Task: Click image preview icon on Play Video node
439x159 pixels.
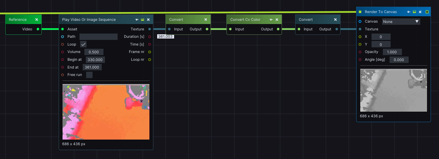Action: (142, 20)
